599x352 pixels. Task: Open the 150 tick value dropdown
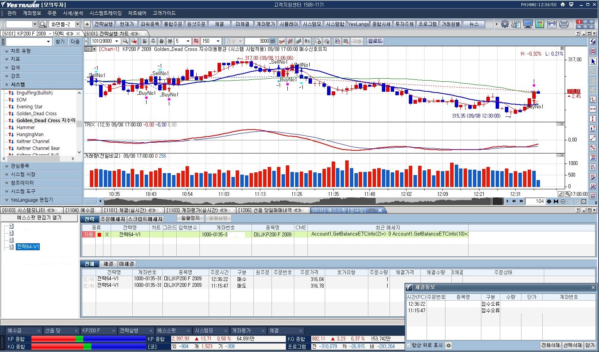218,41
